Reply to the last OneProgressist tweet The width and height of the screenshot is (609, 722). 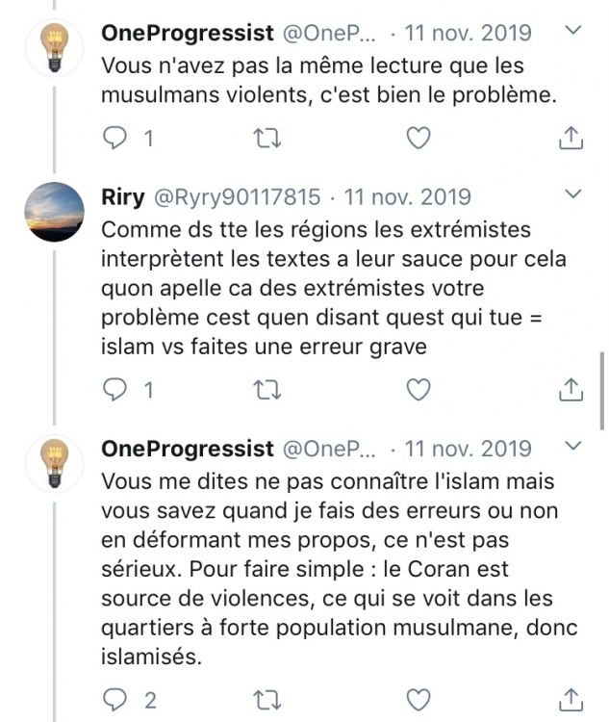(x=115, y=698)
